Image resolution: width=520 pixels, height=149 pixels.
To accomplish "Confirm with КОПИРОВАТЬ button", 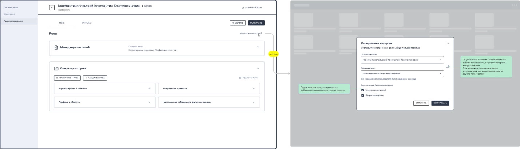I will (x=440, y=103).
